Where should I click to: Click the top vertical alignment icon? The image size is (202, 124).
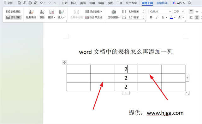[191, 12]
